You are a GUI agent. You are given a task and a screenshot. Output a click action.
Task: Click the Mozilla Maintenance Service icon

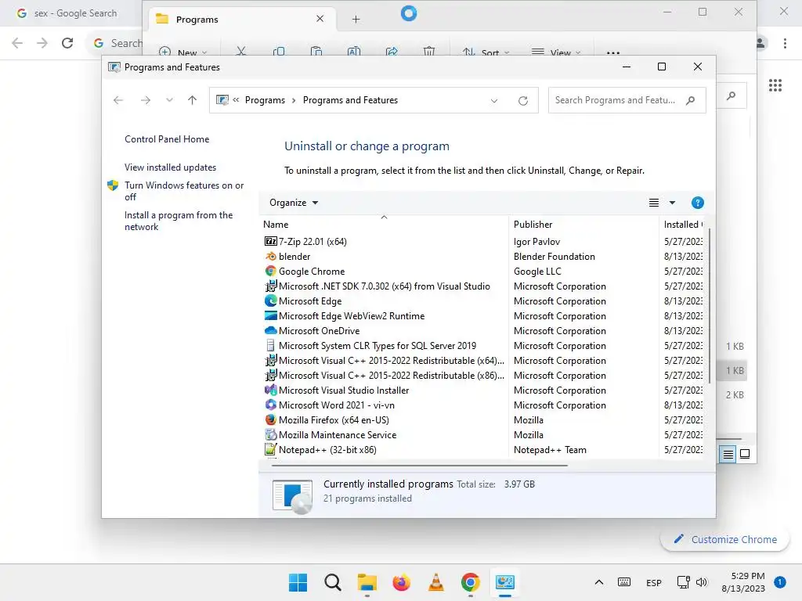[270, 435]
